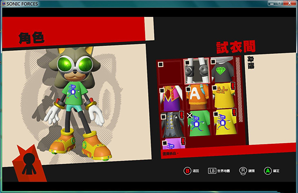Image resolution: width=298 pixels, height=193 pixels.
Task: Toggle checkbox on the empty outfit slot
Action: pos(160,64)
